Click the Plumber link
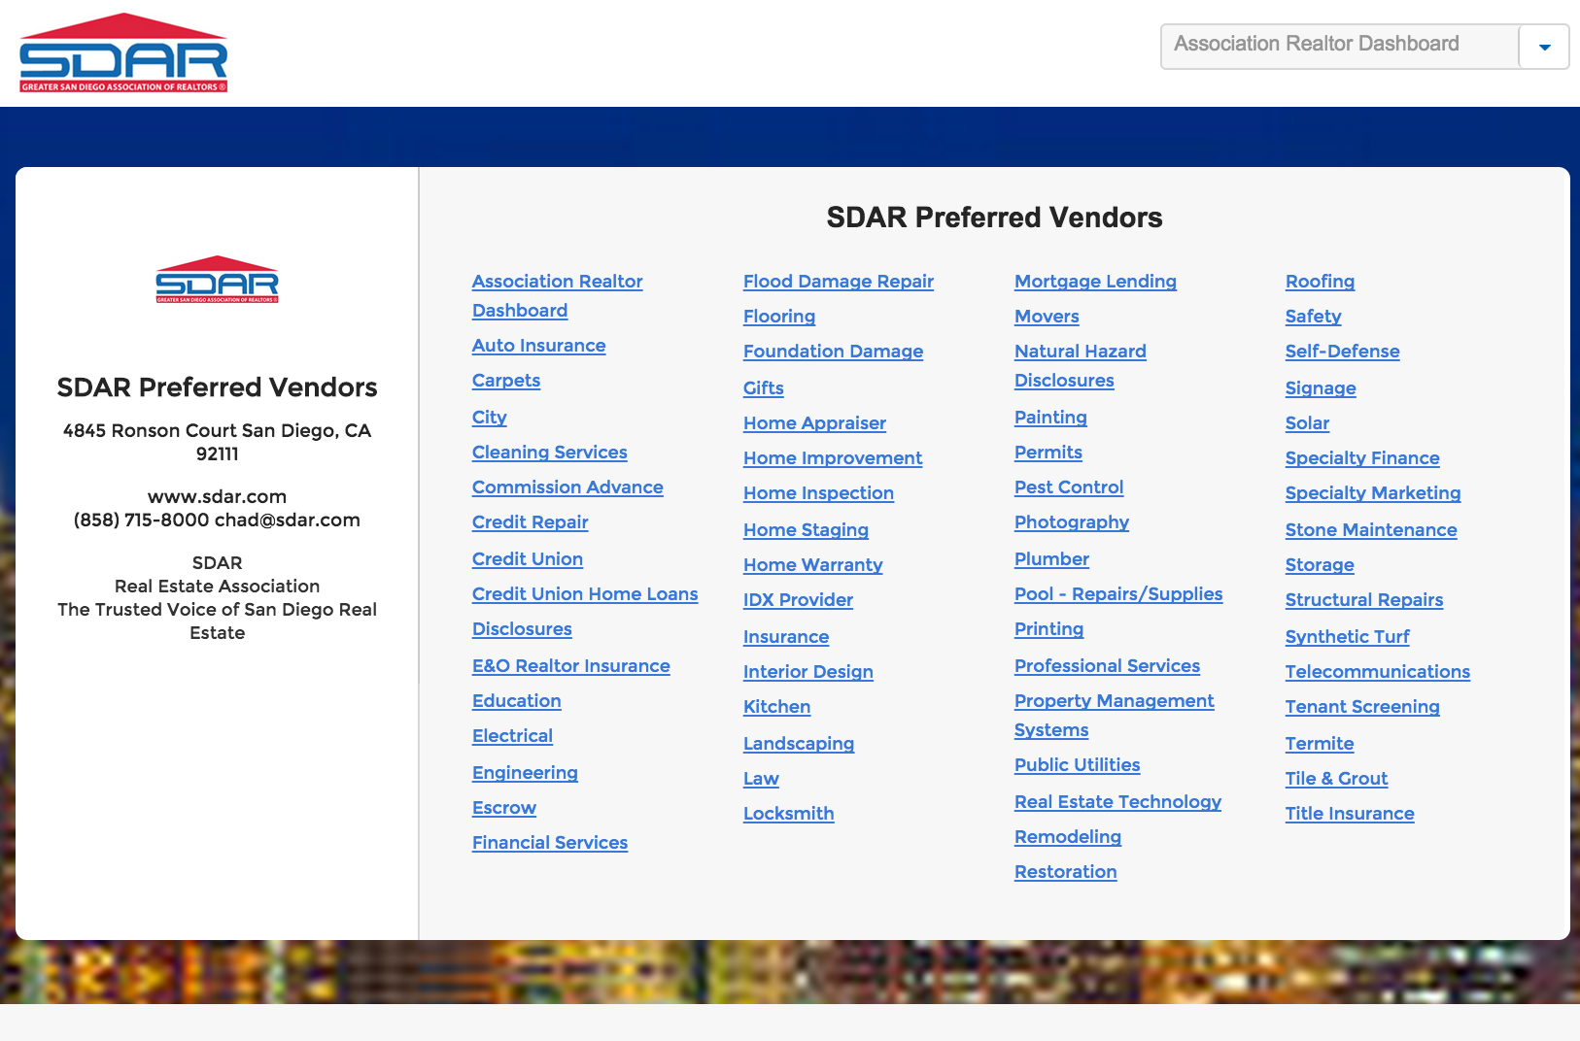 [x=1051, y=559]
